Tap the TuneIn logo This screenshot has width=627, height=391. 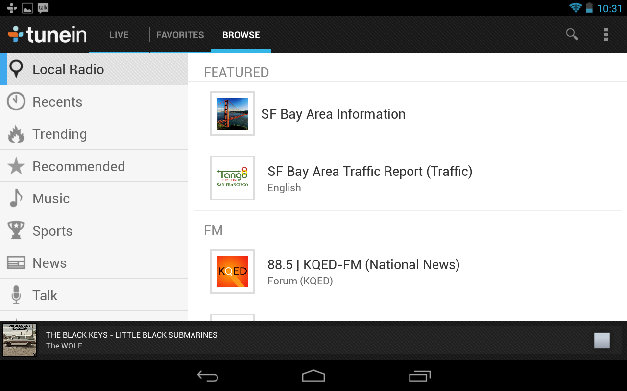click(48, 35)
